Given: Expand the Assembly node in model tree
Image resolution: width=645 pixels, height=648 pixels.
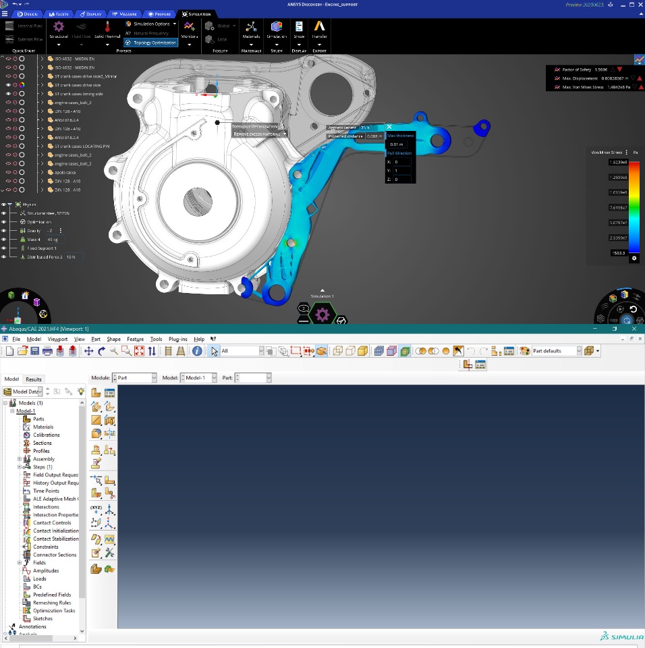Looking at the screenshot, I should tap(20, 459).
